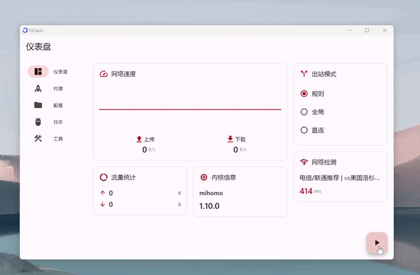Switch to the 日志 logs tab
The image size is (420, 275).
pyautogui.click(x=58, y=122)
